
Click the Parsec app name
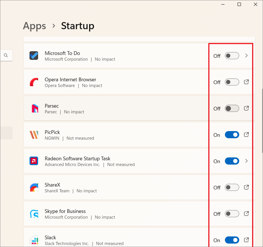tap(52, 106)
